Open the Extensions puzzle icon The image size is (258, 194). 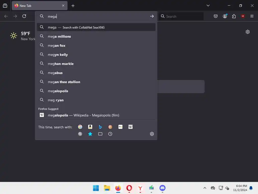234,16
